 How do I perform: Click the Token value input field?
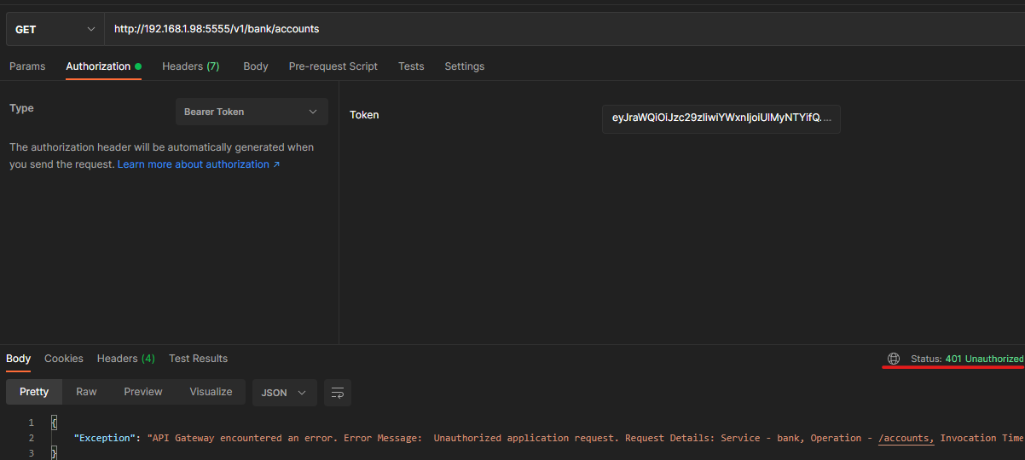(x=721, y=118)
